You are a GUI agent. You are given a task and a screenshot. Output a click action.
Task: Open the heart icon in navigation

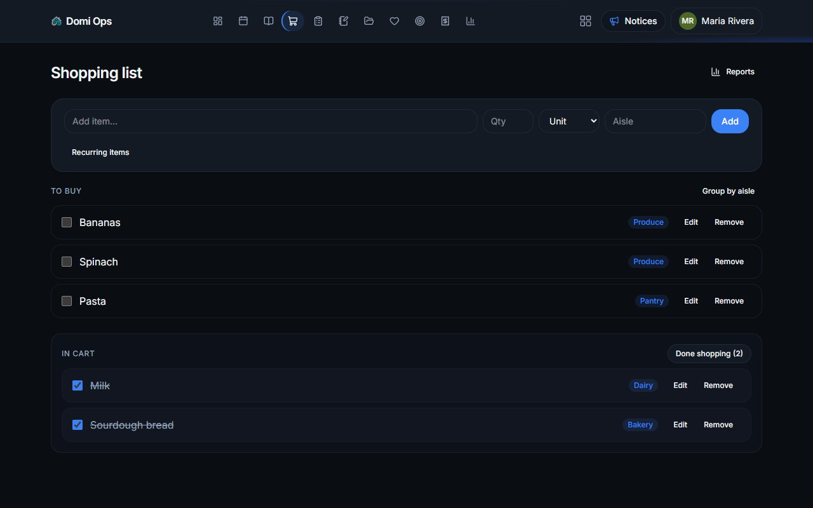click(x=394, y=21)
